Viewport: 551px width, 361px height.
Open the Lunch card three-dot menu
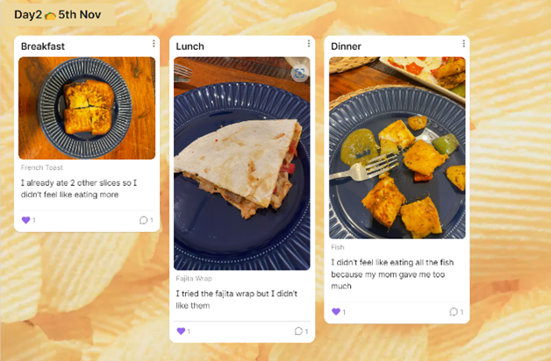point(309,43)
